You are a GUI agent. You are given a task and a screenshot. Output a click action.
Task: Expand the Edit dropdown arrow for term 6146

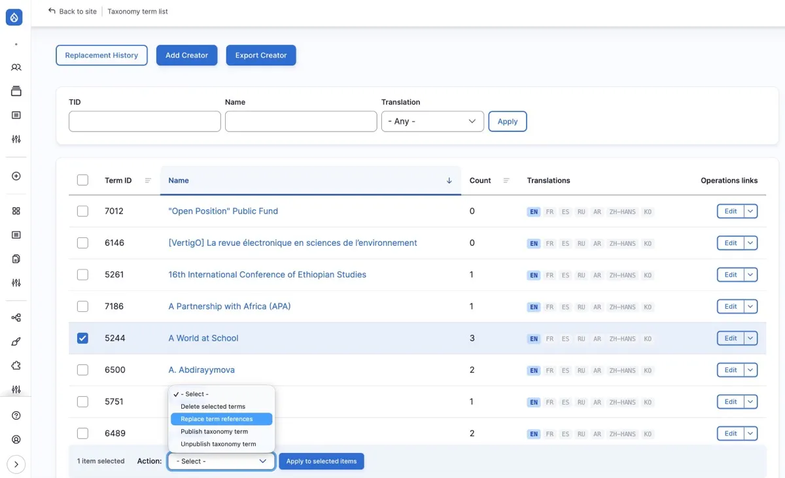(750, 243)
